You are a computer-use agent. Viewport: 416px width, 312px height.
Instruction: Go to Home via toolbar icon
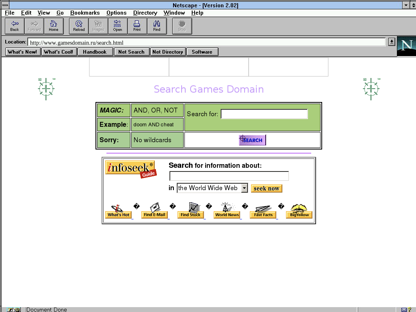coord(54,26)
